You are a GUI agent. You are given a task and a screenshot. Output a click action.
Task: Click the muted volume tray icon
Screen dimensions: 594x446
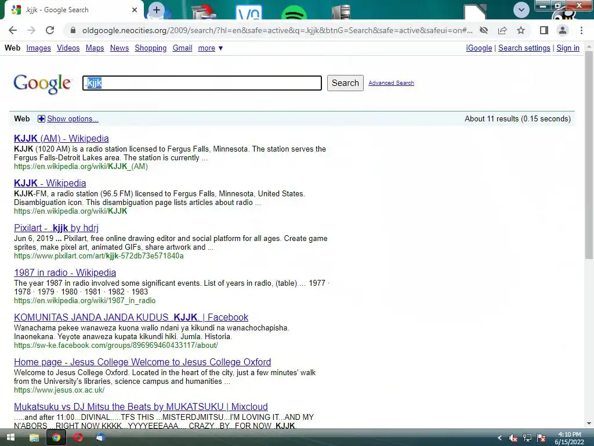click(513, 438)
